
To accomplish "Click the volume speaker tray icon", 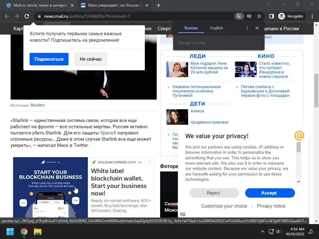I will (279, 232).
